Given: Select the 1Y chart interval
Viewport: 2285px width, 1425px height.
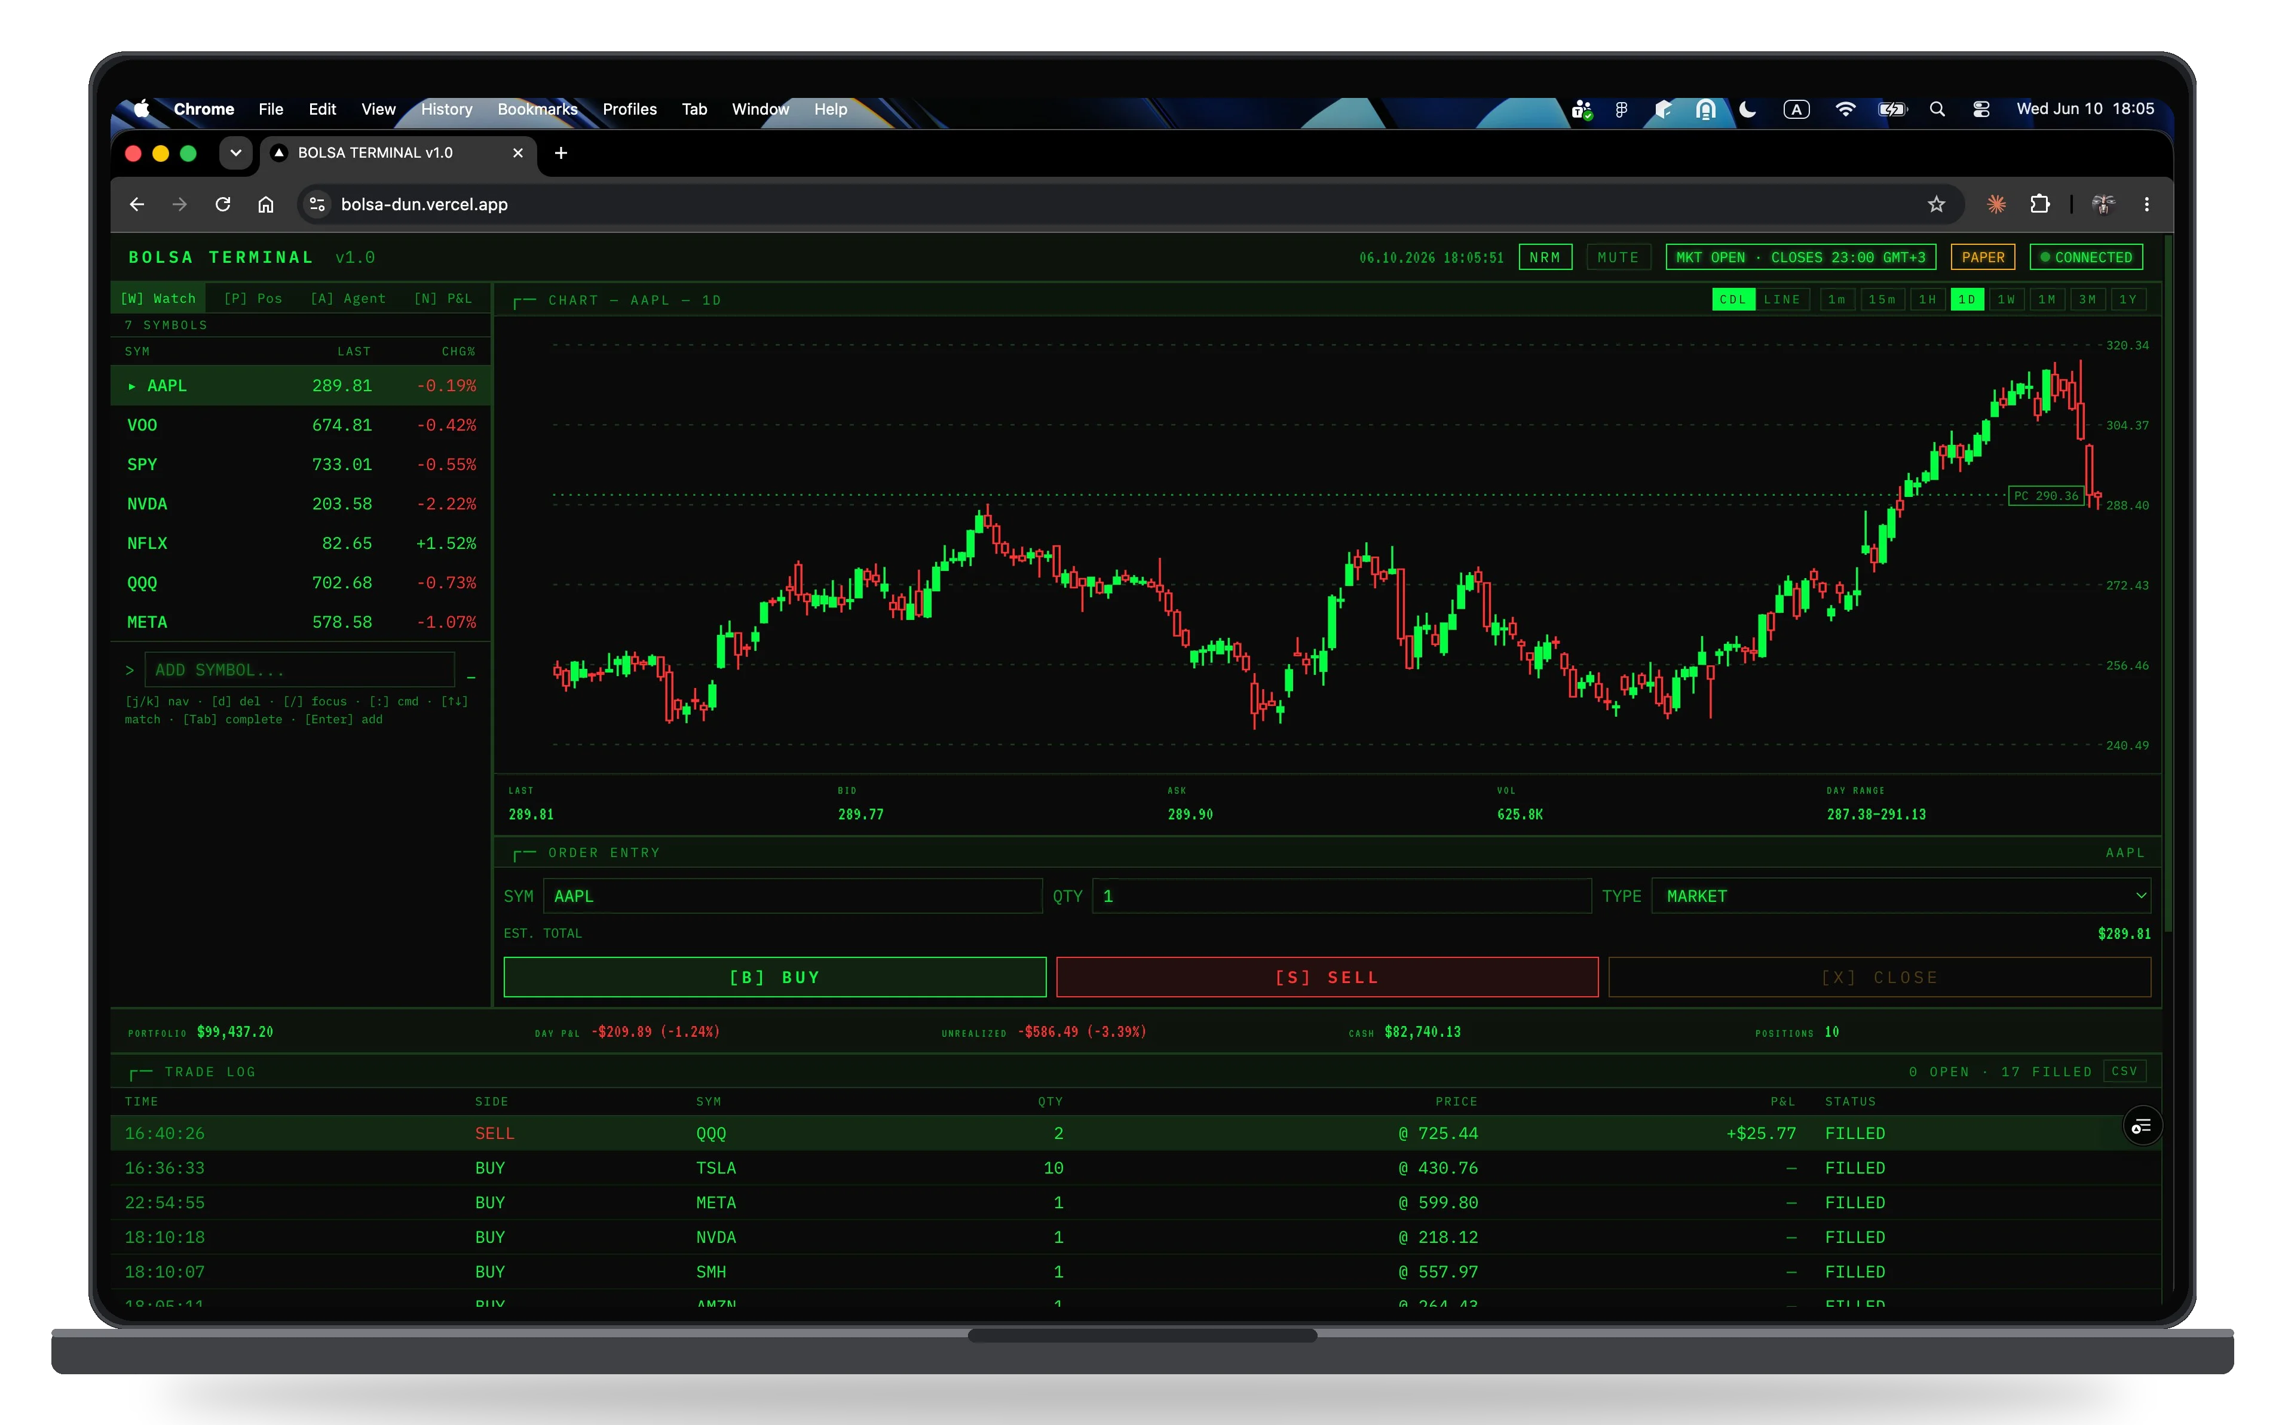Looking at the screenshot, I should coord(2128,300).
